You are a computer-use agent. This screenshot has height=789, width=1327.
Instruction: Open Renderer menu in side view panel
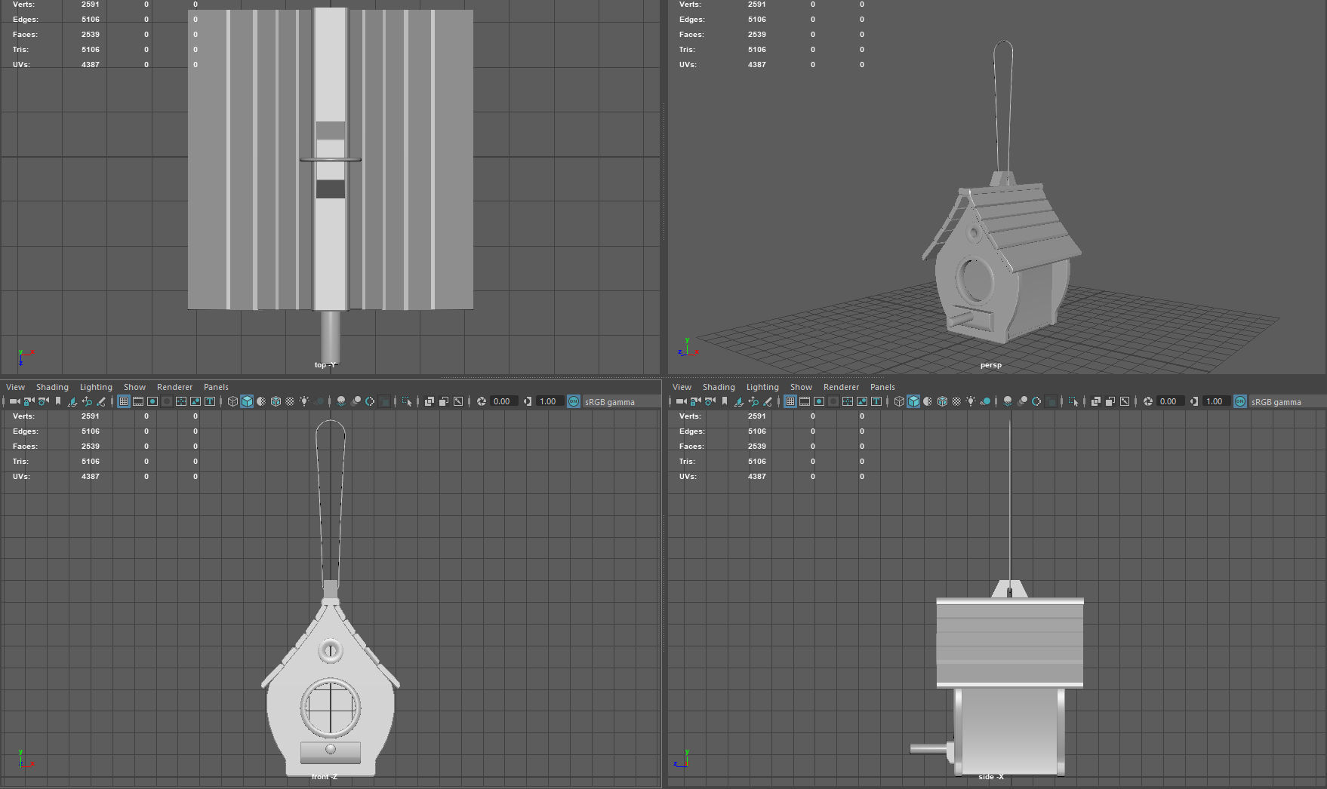[x=841, y=387]
